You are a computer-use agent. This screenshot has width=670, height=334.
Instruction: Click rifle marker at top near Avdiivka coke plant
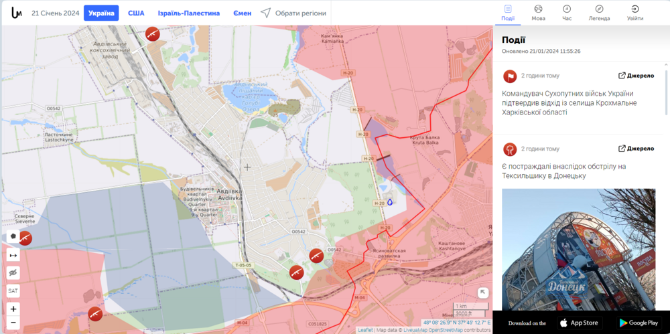point(153,33)
